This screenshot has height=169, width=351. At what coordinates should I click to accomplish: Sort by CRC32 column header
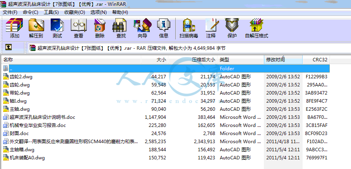click(316, 59)
